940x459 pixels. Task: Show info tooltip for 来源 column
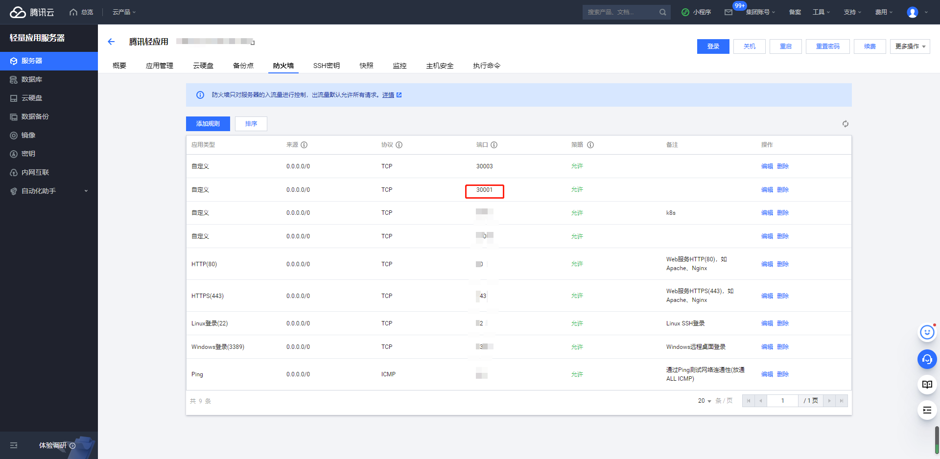(x=304, y=145)
